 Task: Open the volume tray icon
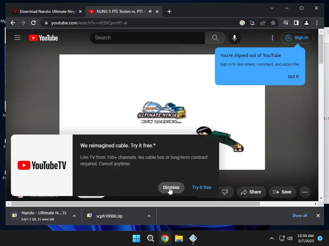290,238
